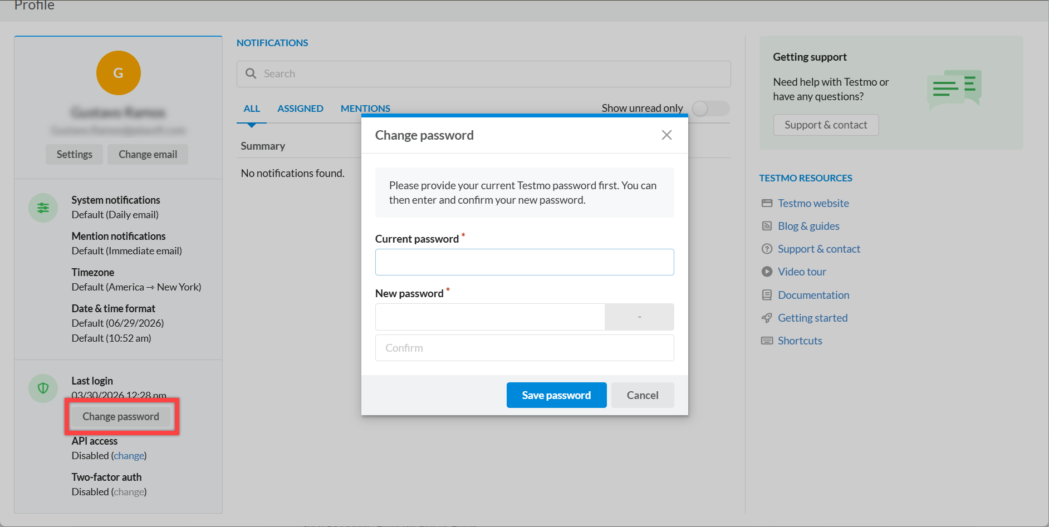The height and width of the screenshot is (527, 1049).
Task: Click the Documentation page icon
Action: [767, 295]
